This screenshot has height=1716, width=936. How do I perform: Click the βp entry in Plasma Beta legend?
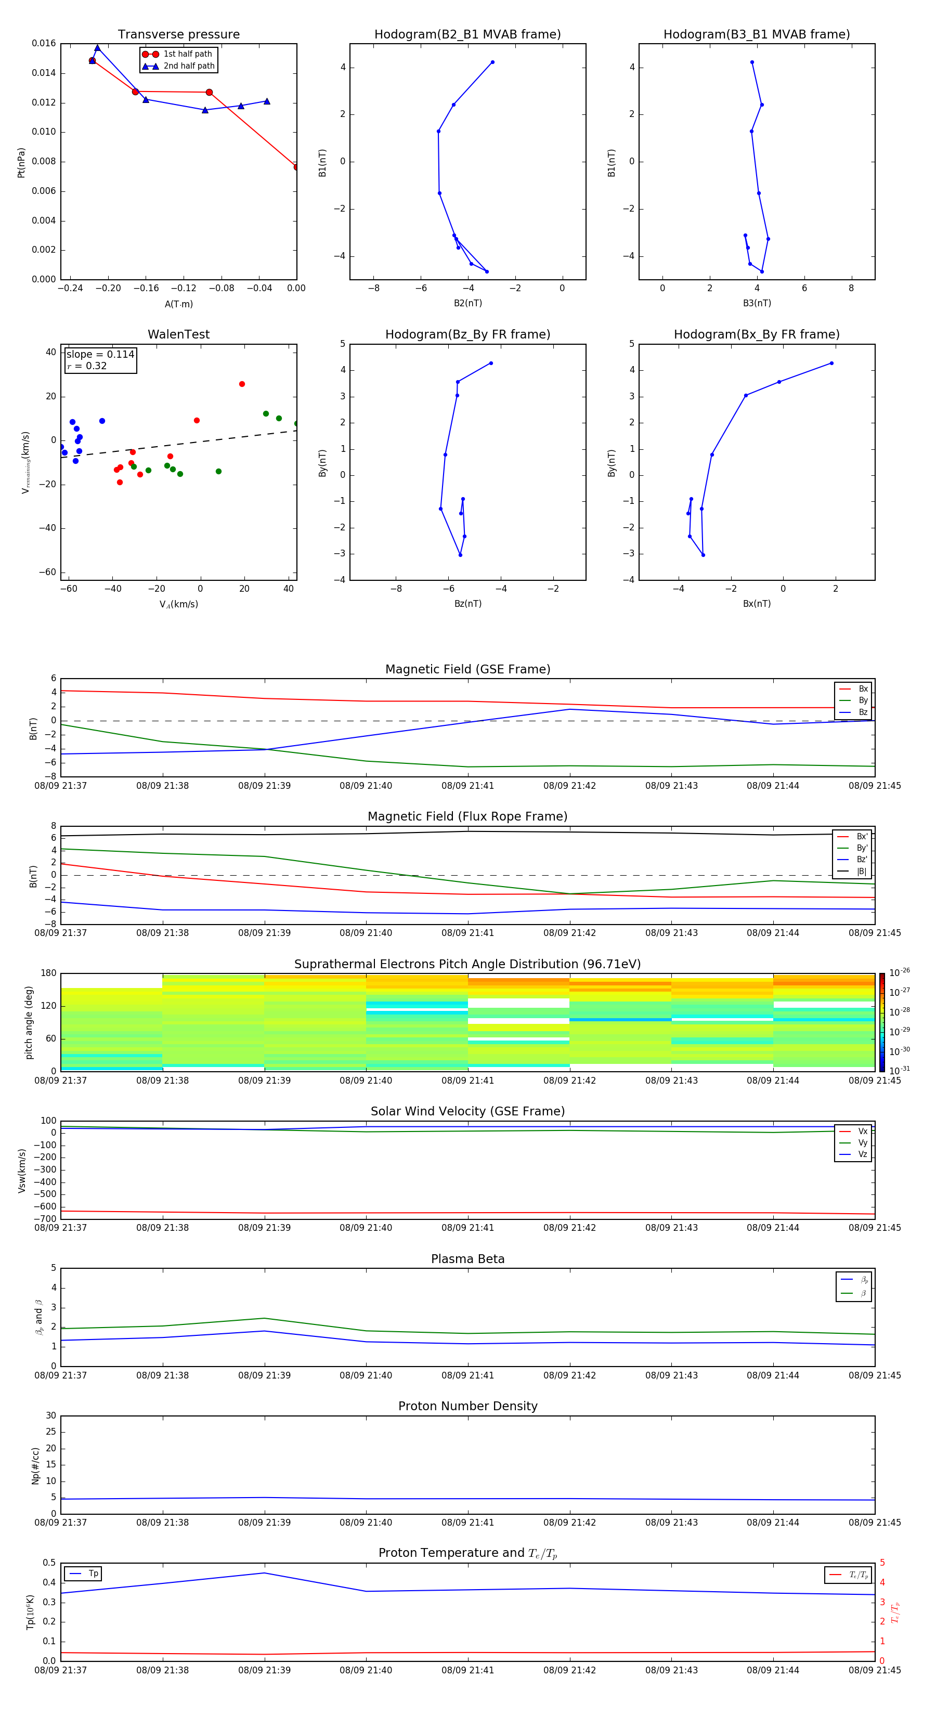tap(855, 1280)
